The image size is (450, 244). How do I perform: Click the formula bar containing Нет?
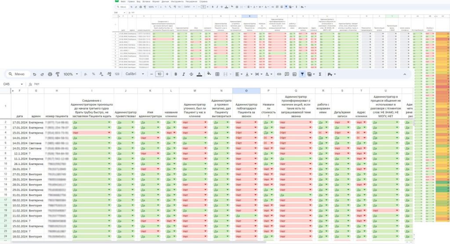point(132,84)
